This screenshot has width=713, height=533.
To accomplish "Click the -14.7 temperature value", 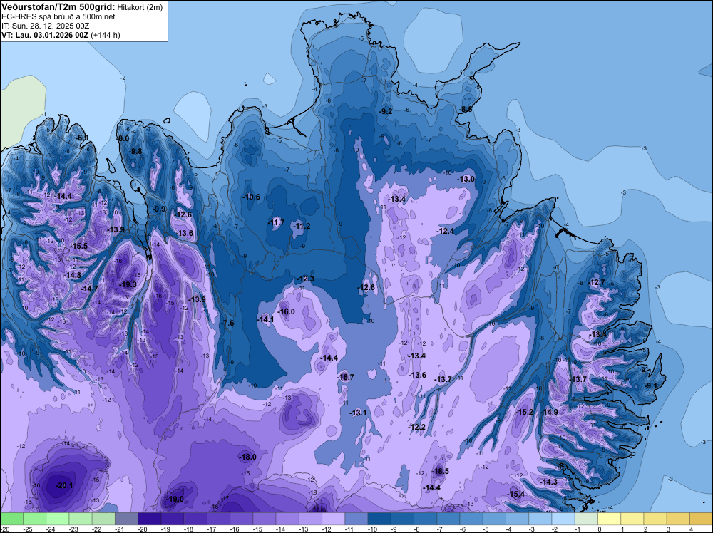I will click(89, 289).
